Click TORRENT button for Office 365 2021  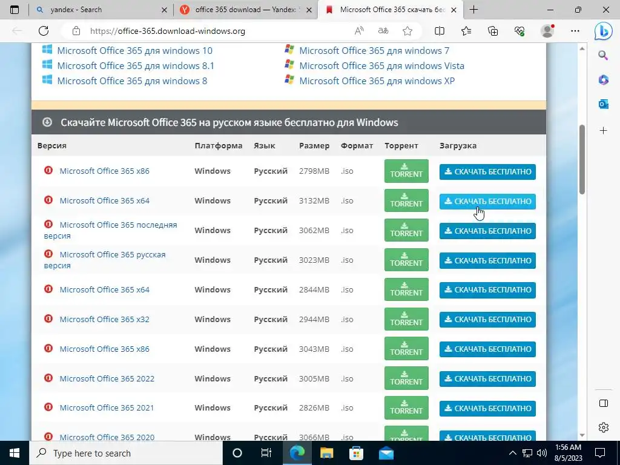click(x=406, y=407)
